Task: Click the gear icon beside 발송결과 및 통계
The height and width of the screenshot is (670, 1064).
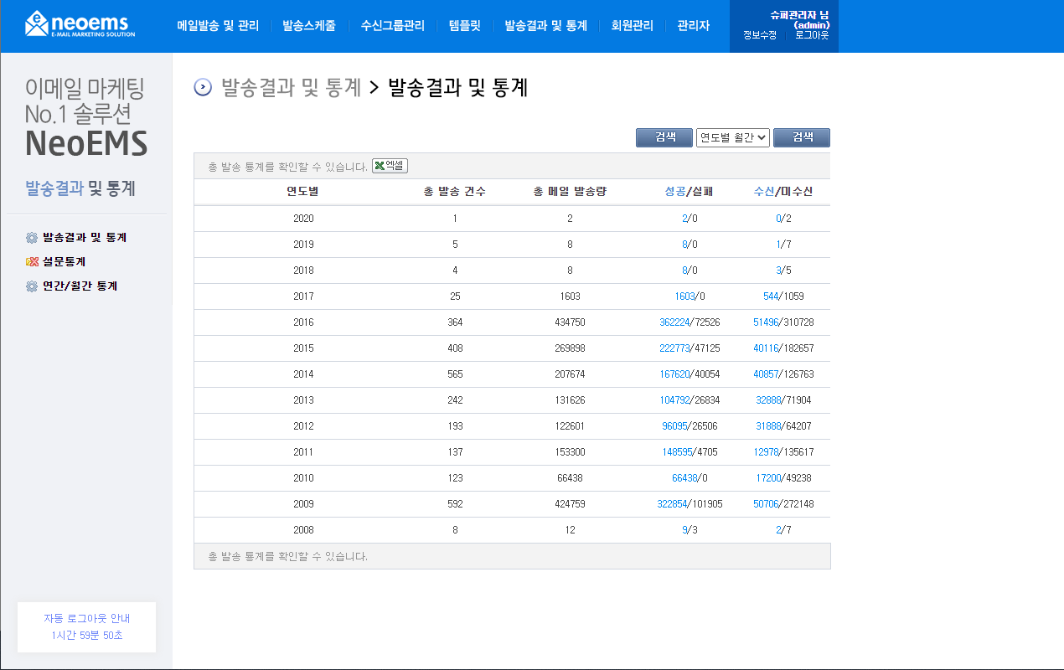Action: click(32, 238)
